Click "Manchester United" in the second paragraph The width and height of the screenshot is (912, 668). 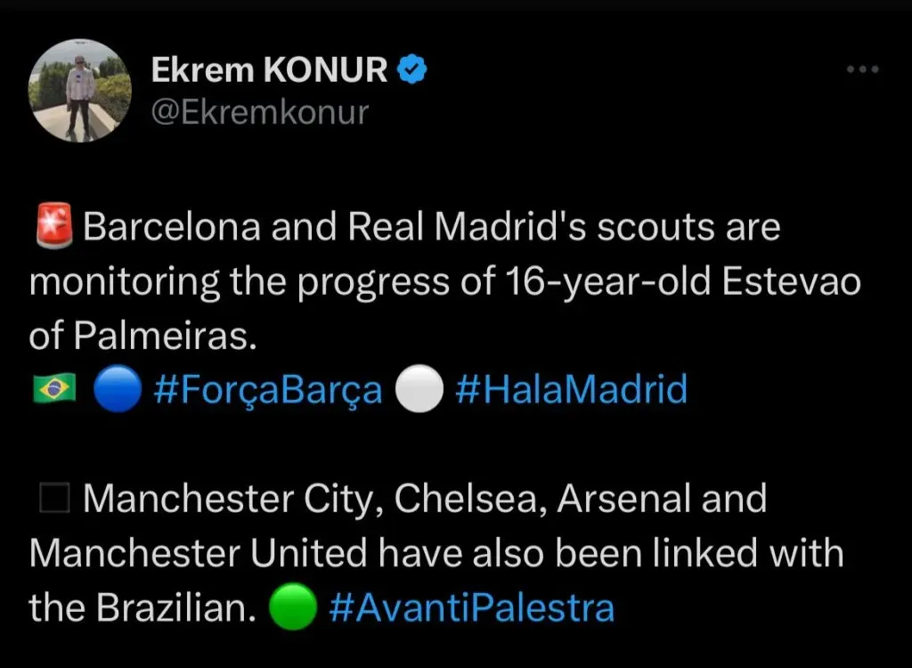coord(198,554)
